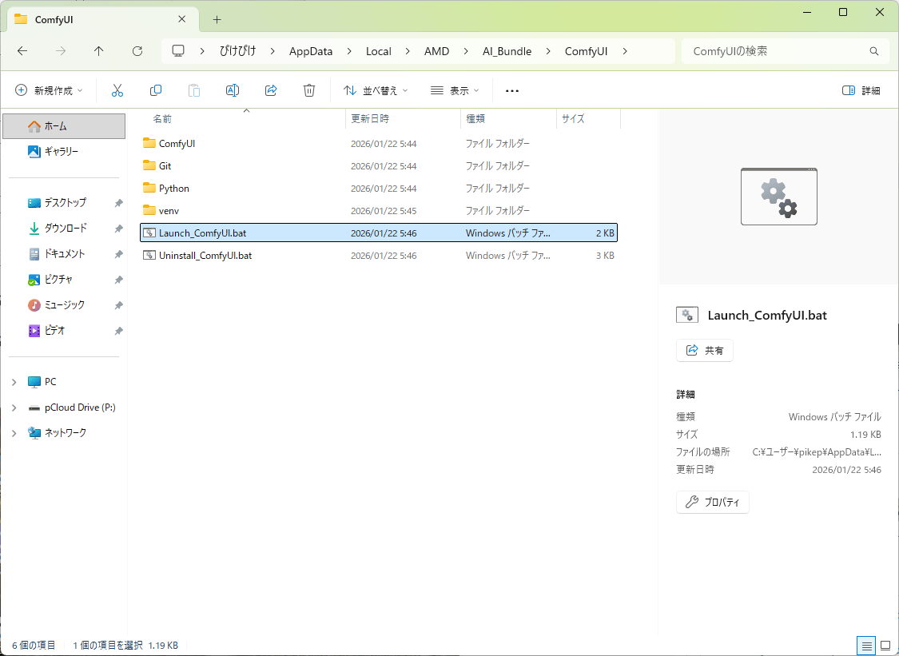Screen dimensions: 899x656
Task: Toggle the 詳細 details pane button
Action: [861, 90]
